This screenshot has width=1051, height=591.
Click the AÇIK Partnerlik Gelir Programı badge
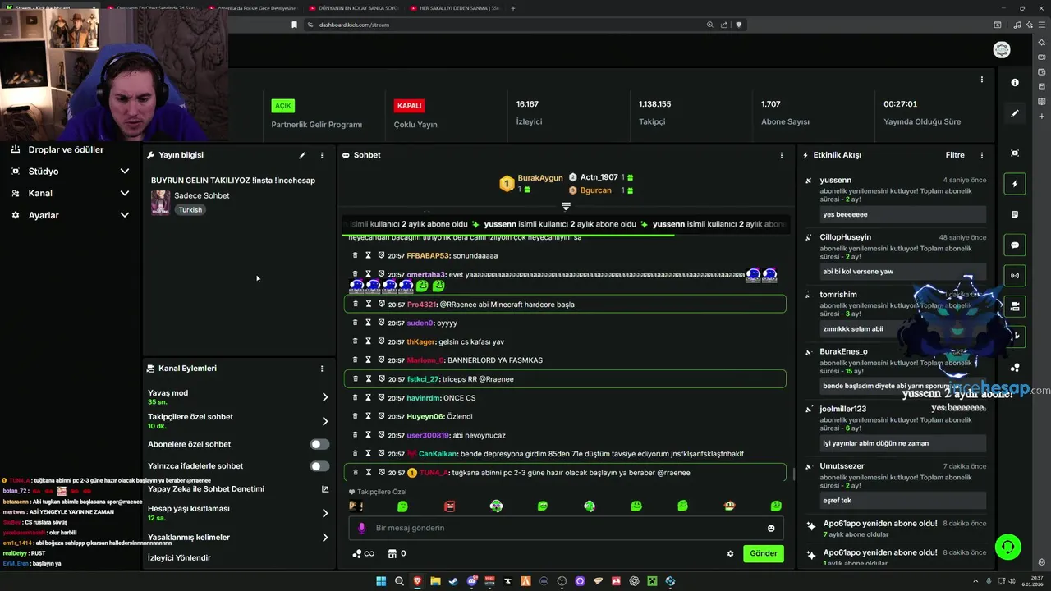tap(283, 106)
